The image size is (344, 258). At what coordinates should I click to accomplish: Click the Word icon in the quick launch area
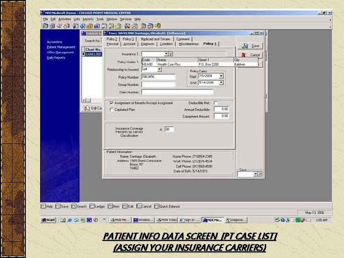coord(89,220)
